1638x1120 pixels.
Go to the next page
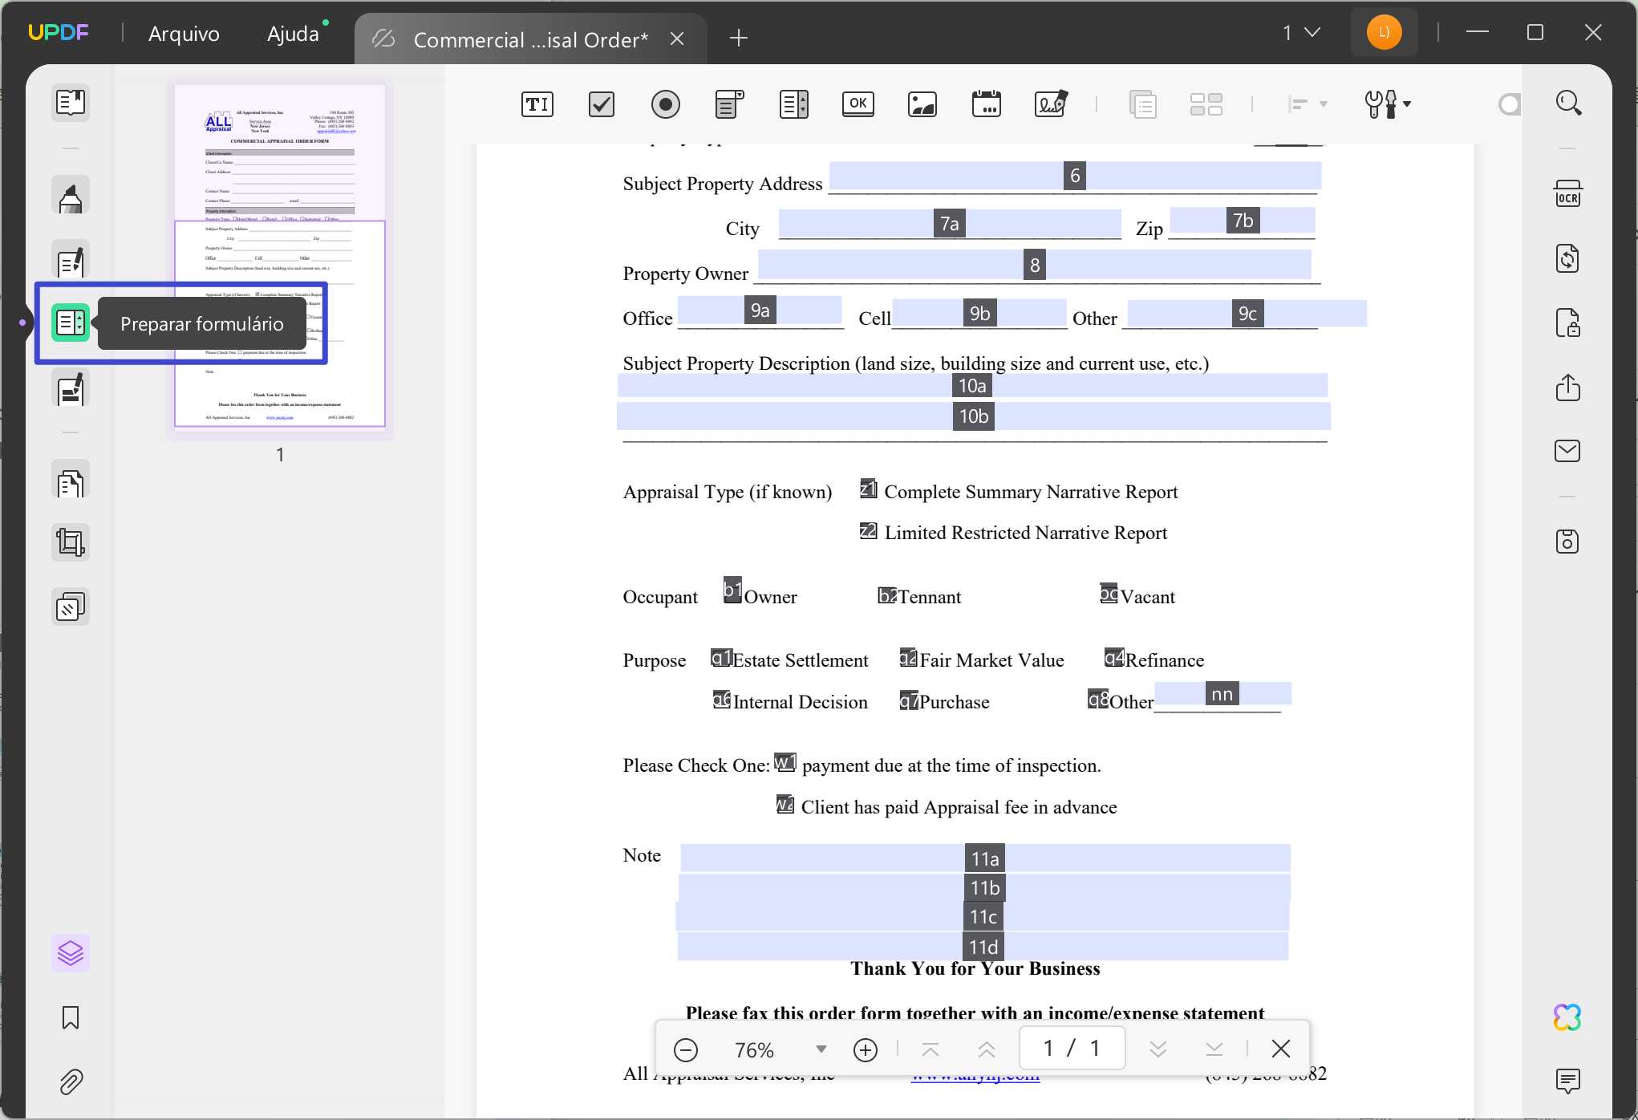(1158, 1049)
